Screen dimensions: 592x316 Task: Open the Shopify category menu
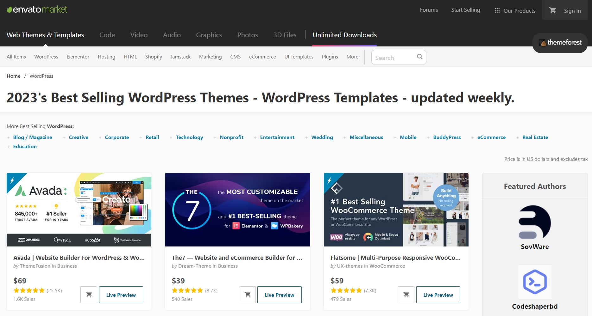(x=154, y=57)
